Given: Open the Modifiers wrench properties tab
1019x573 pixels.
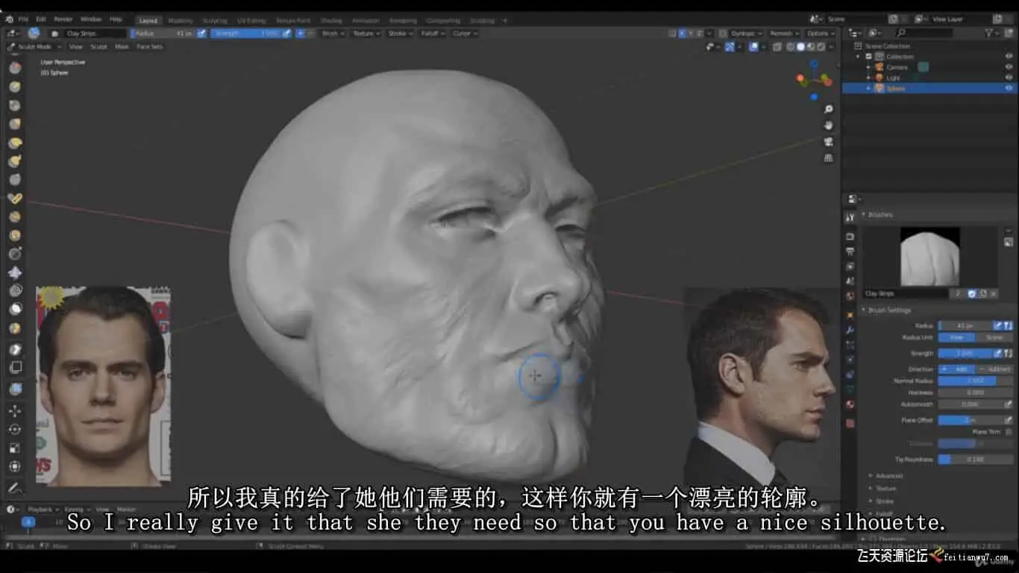Looking at the screenshot, I should (850, 329).
